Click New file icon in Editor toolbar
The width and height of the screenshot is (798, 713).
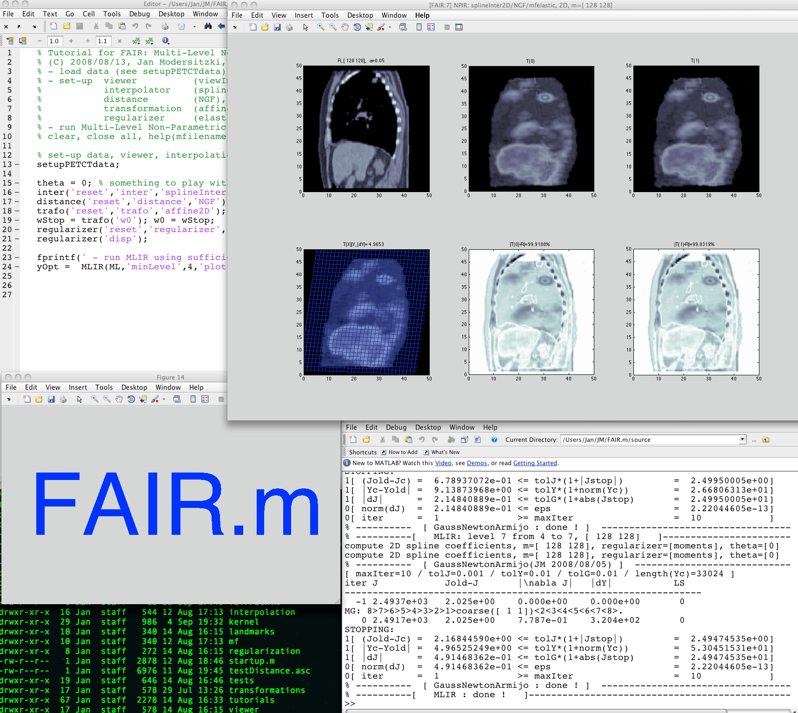(x=53, y=27)
